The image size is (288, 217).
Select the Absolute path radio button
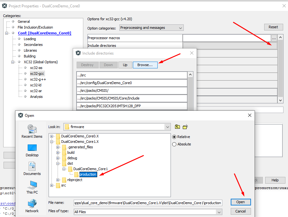[175, 144]
